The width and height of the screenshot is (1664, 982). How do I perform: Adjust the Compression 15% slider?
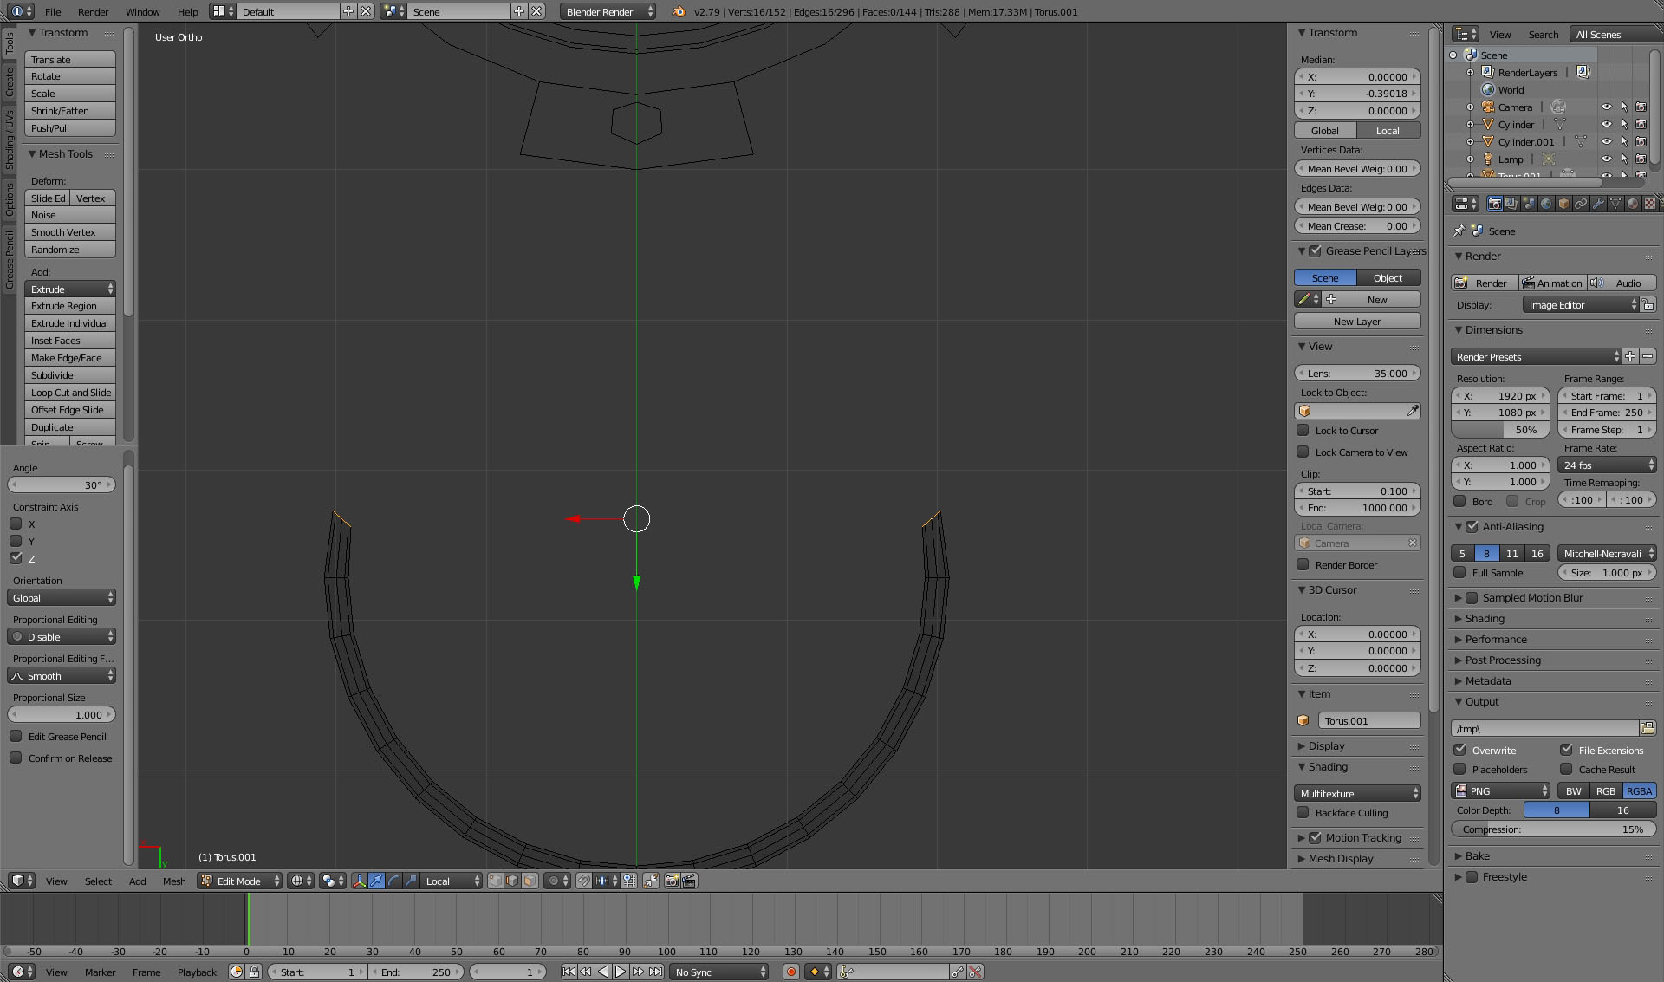tap(1554, 829)
